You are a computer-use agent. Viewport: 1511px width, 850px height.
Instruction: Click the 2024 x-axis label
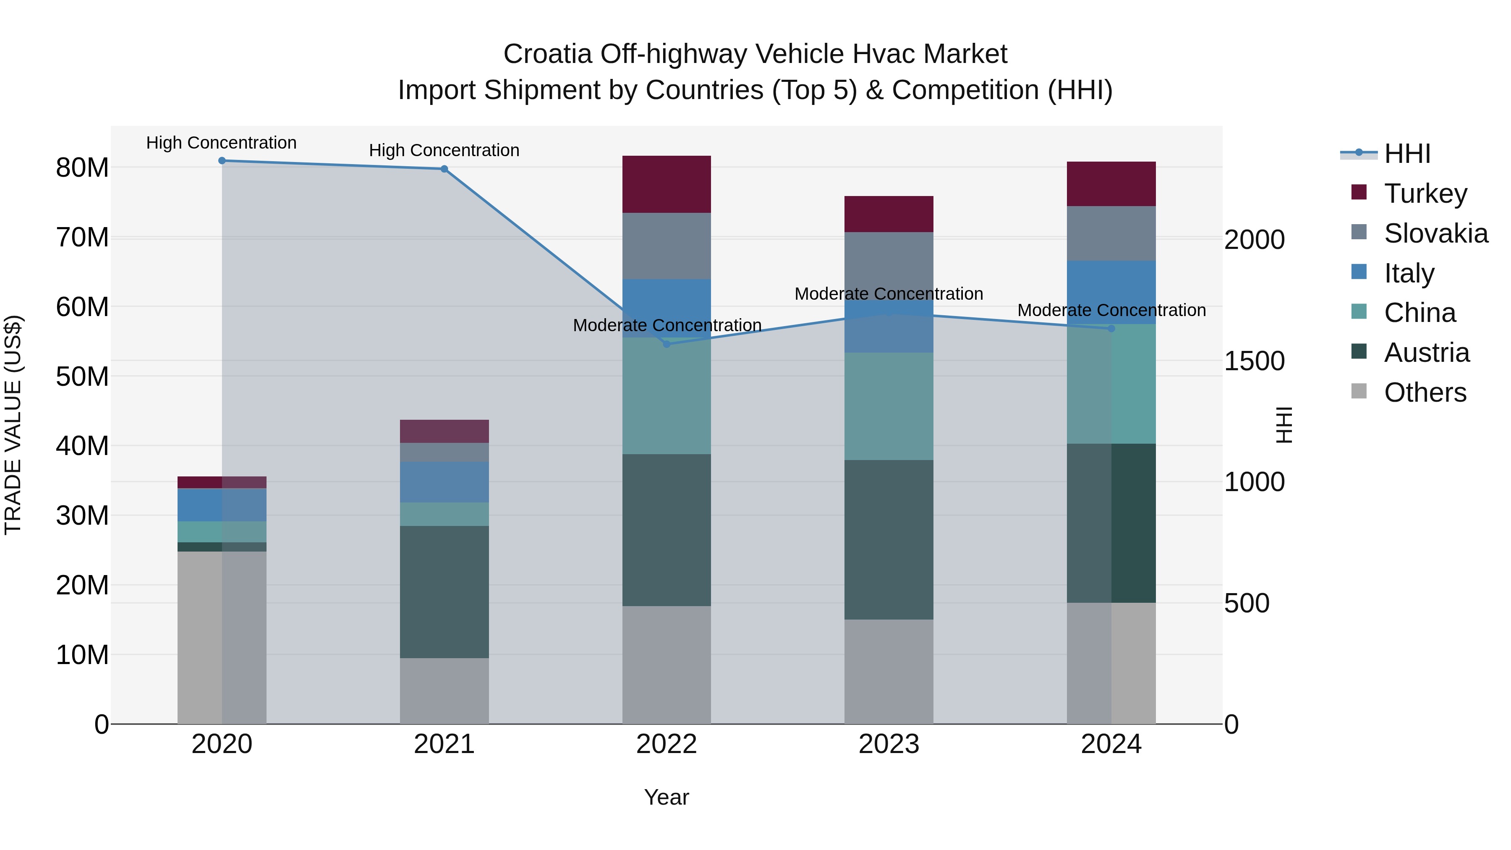point(1111,744)
